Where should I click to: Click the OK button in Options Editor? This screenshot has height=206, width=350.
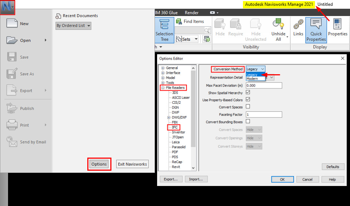pyautogui.click(x=282, y=179)
